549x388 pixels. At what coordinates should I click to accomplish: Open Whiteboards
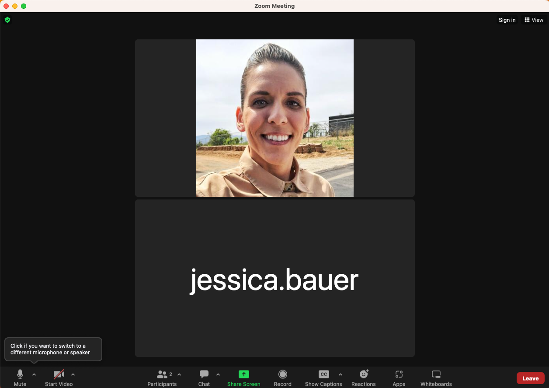(x=436, y=378)
